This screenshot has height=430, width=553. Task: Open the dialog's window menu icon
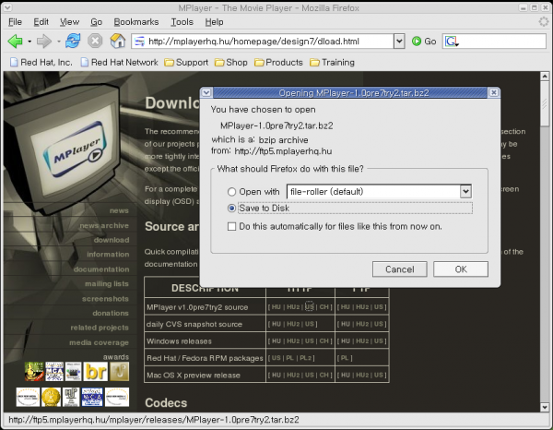206,92
